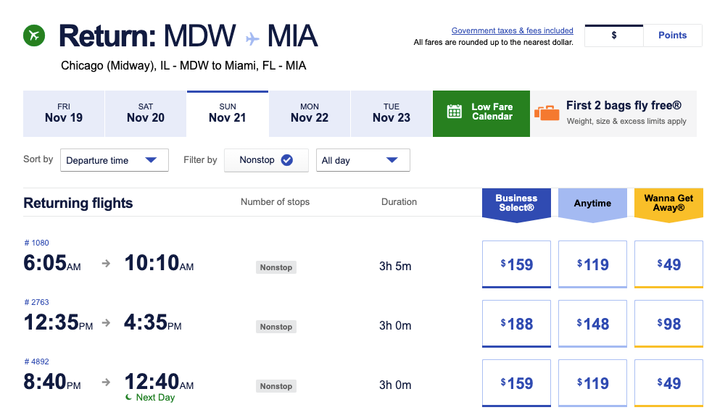This screenshot has height=410, width=704.
Task: Click the arrow icon in the 6:05 AM flight row
Action: (x=106, y=264)
